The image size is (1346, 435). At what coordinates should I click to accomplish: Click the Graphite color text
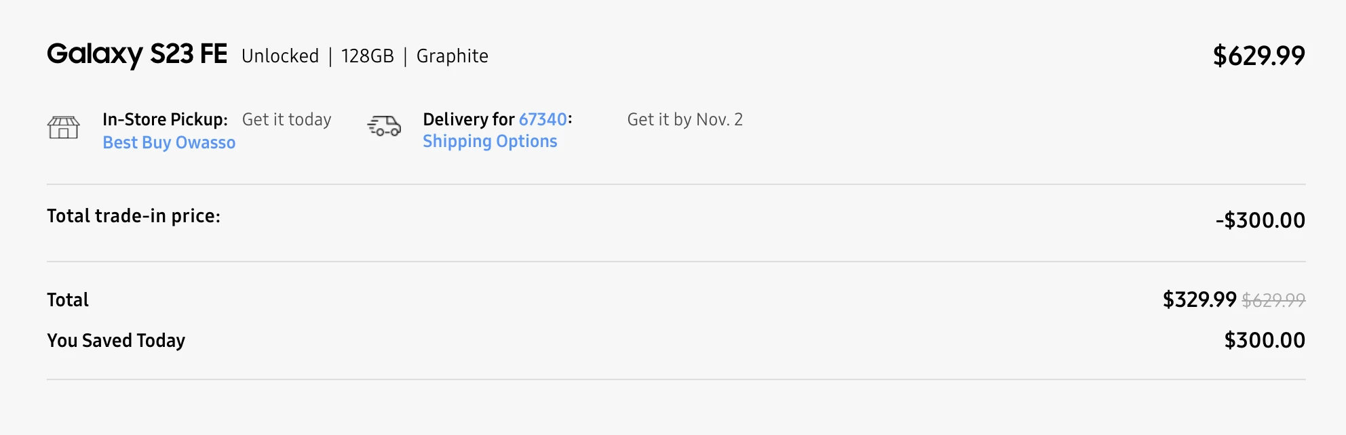pyautogui.click(x=453, y=56)
